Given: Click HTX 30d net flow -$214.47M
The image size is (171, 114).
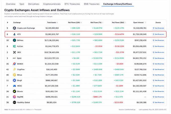Looking at the screenshot, I should (119, 34).
